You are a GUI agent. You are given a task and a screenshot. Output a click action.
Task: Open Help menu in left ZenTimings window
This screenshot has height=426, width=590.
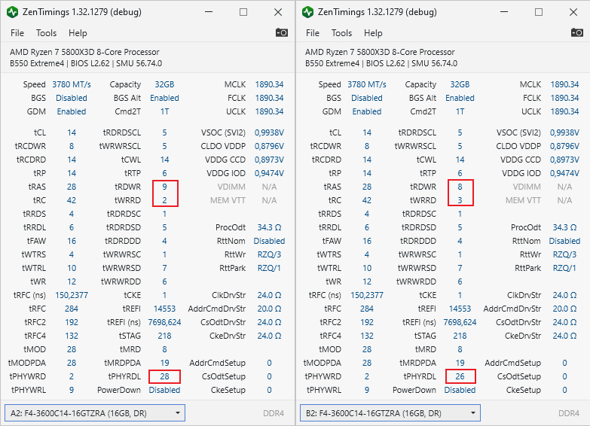point(78,33)
